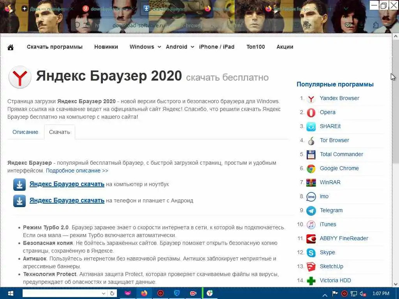The height and width of the screenshot is (299, 399).
Task: Open the red camera taskbar app
Action: click(x=193, y=294)
